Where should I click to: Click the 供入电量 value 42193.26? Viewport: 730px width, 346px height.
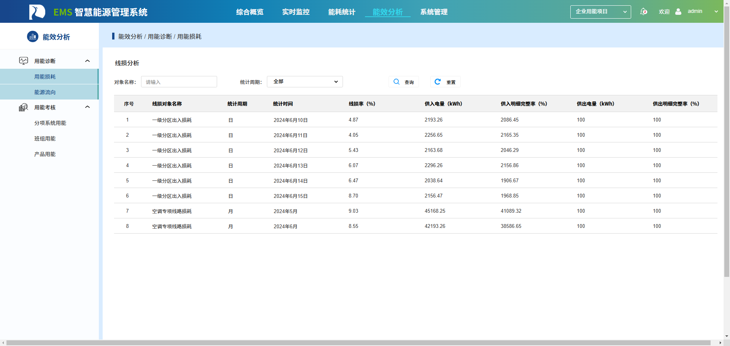tap(435, 226)
